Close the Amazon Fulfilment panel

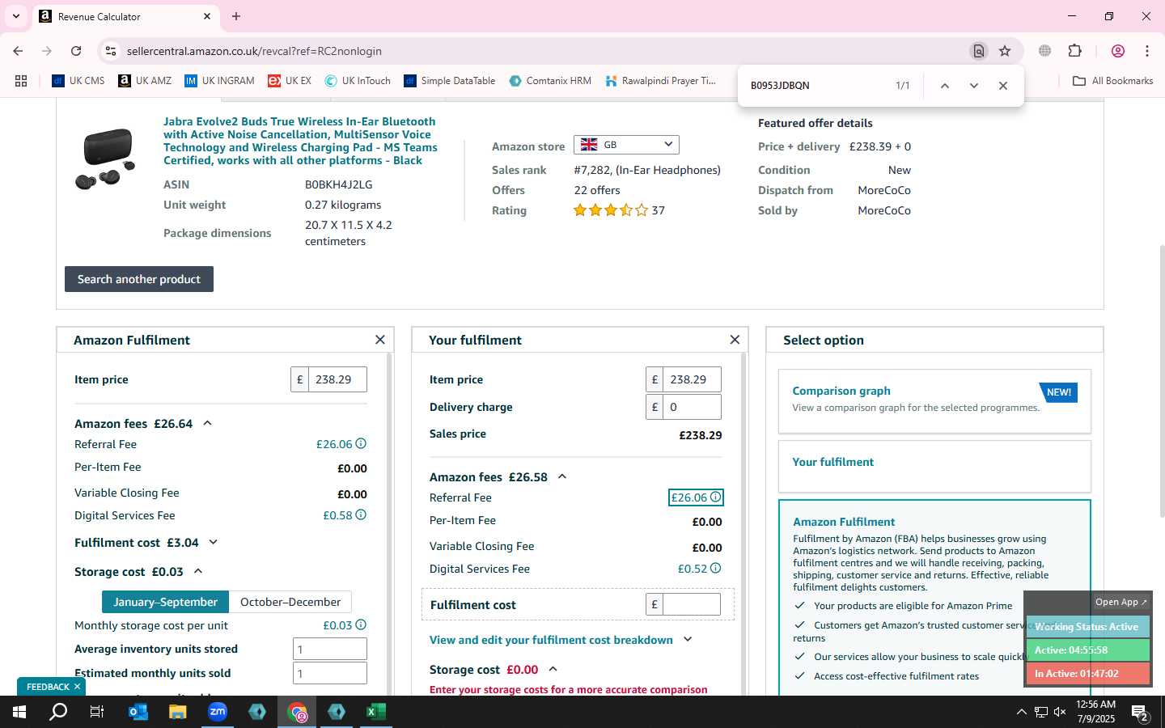(x=380, y=340)
